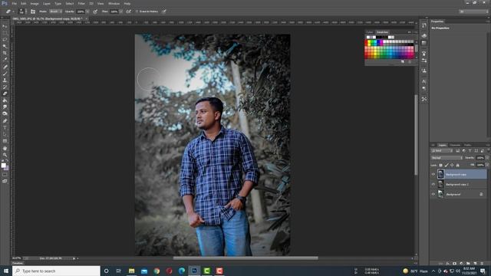Toggle lock image pixels brush icon
The height and width of the screenshot is (276, 491).
pyautogui.click(x=447, y=165)
